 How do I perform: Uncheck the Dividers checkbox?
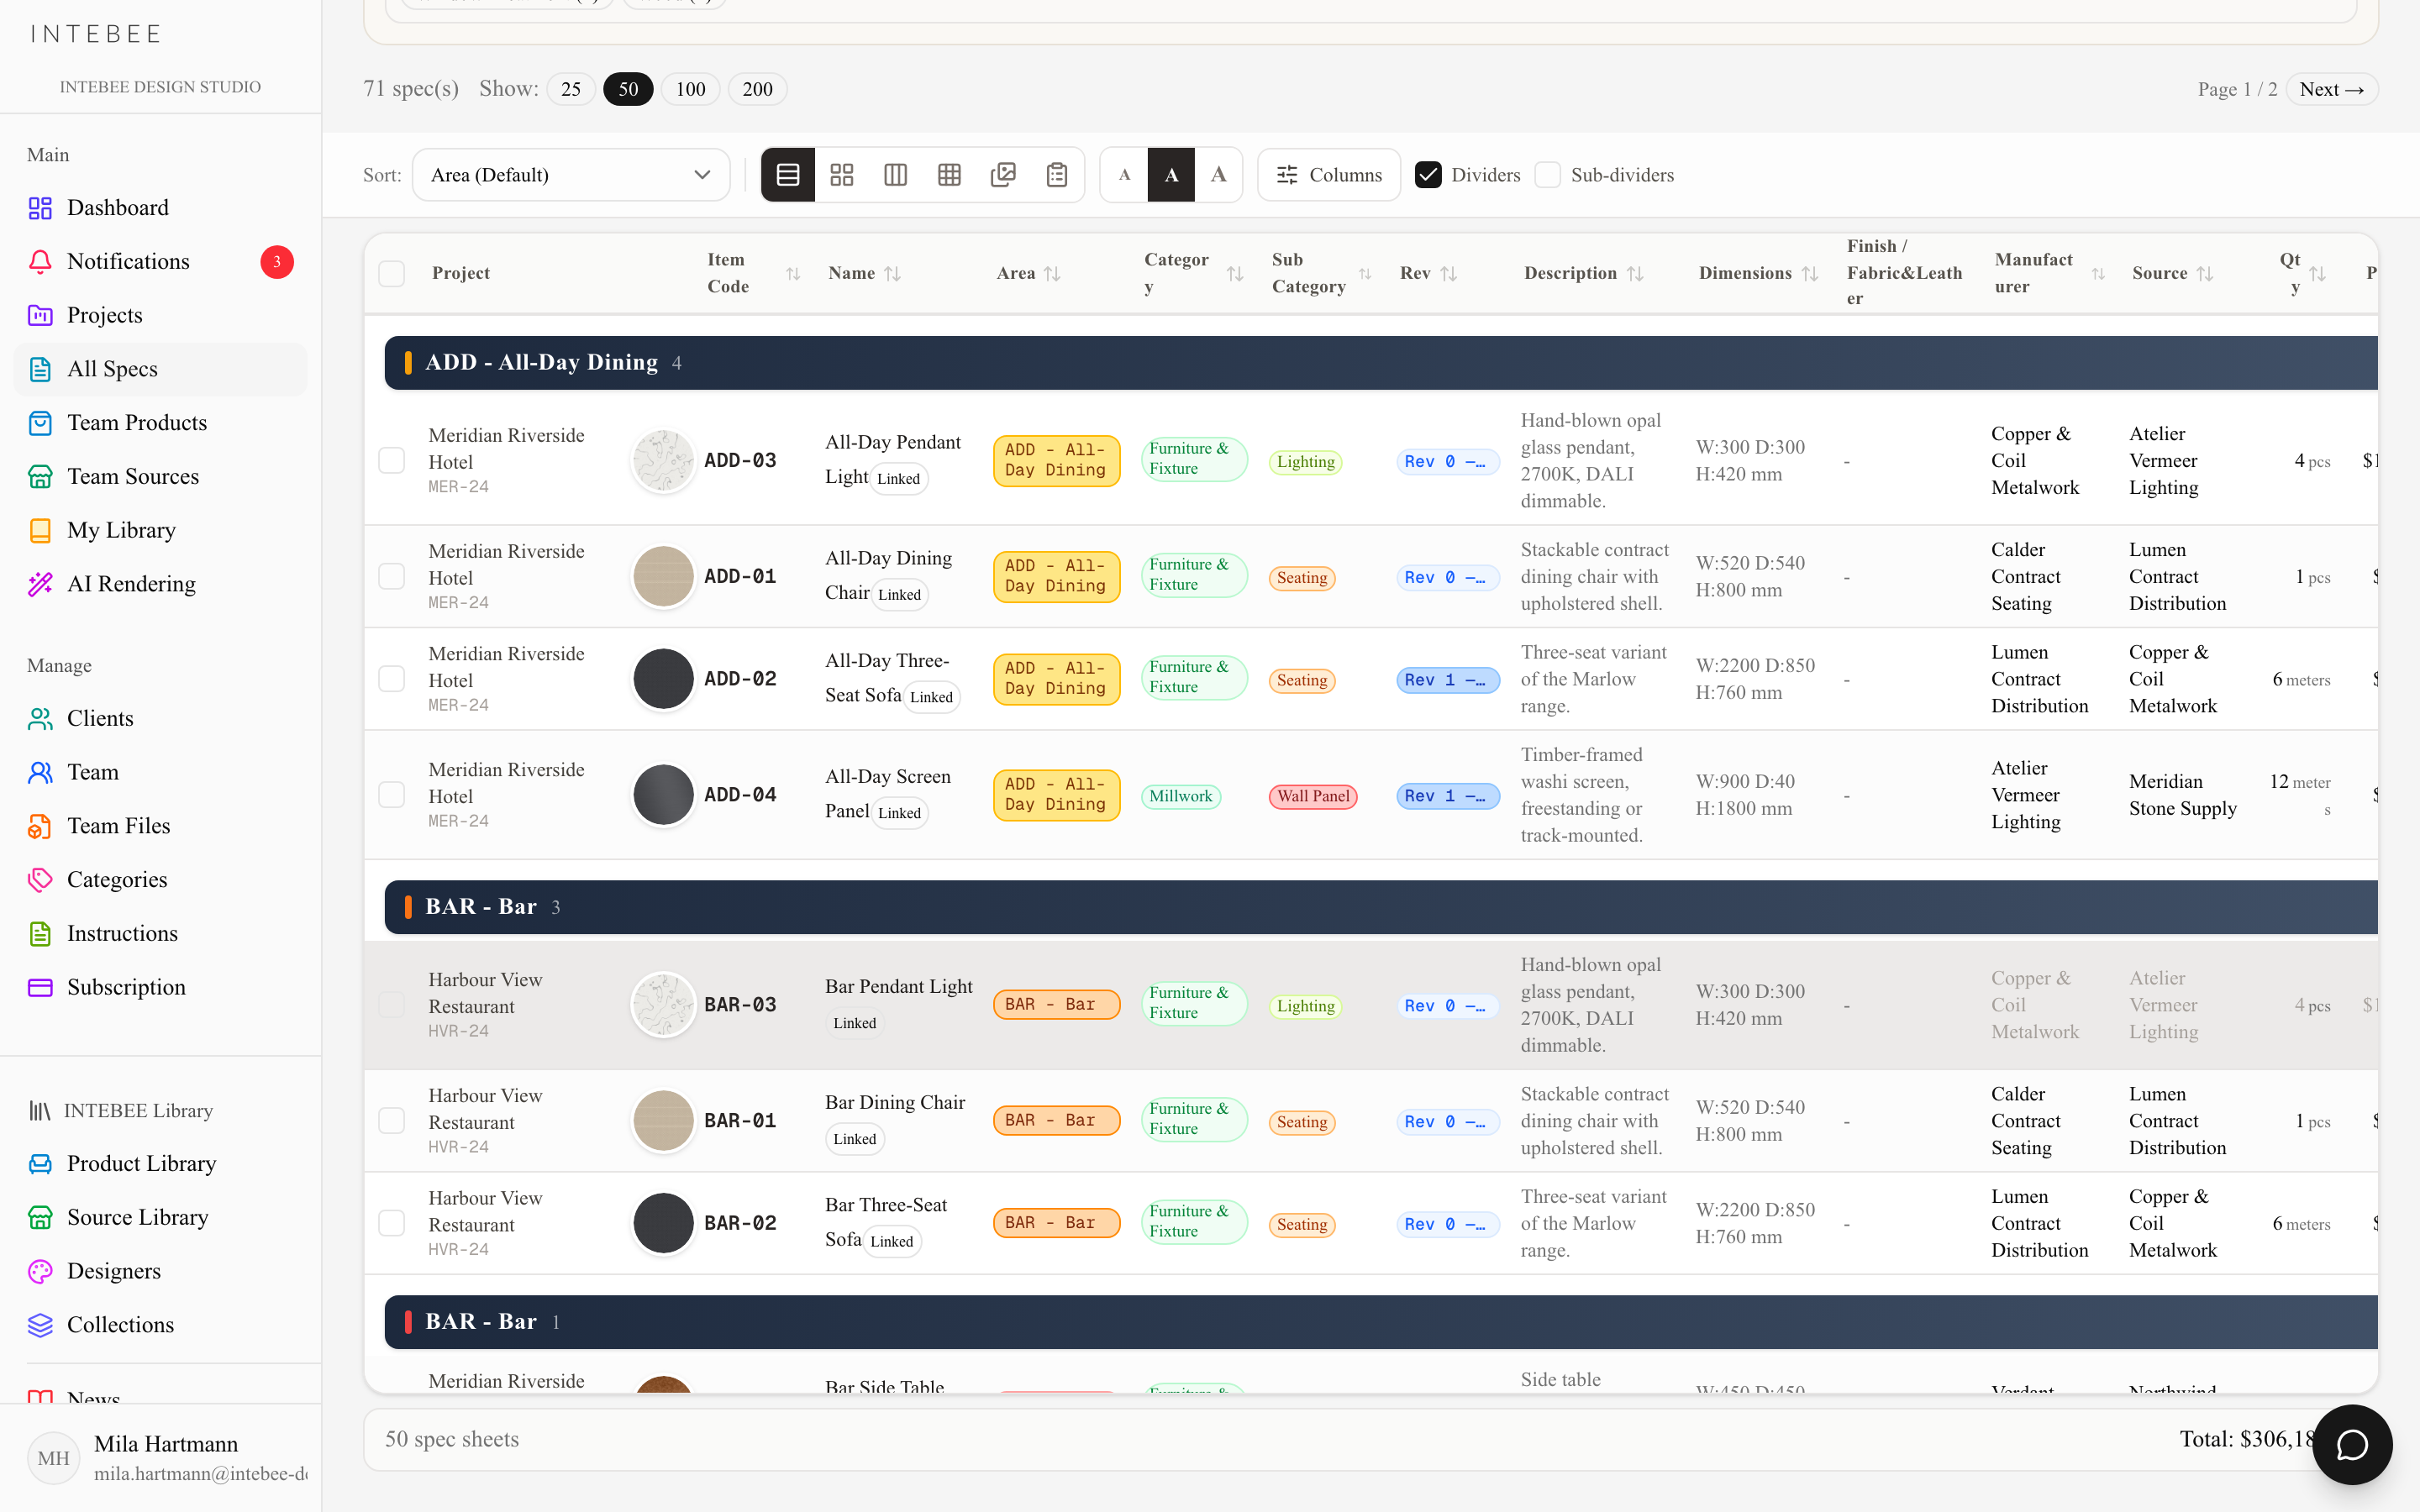(x=1428, y=175)
